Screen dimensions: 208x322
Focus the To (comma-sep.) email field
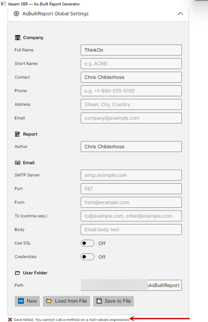click(131, 216)
